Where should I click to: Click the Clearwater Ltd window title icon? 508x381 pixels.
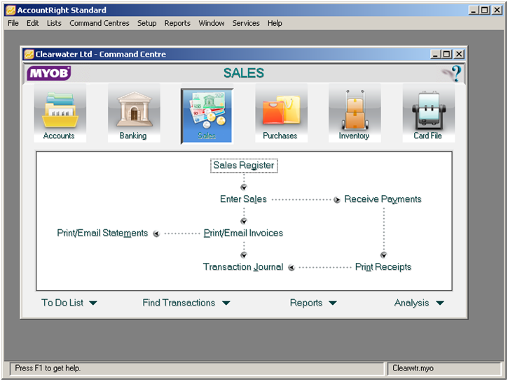coord(29,55)
